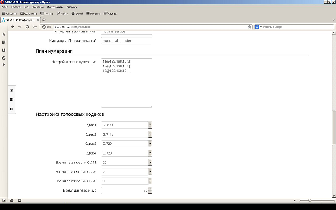Click the Открыть toolbar button

9,13
